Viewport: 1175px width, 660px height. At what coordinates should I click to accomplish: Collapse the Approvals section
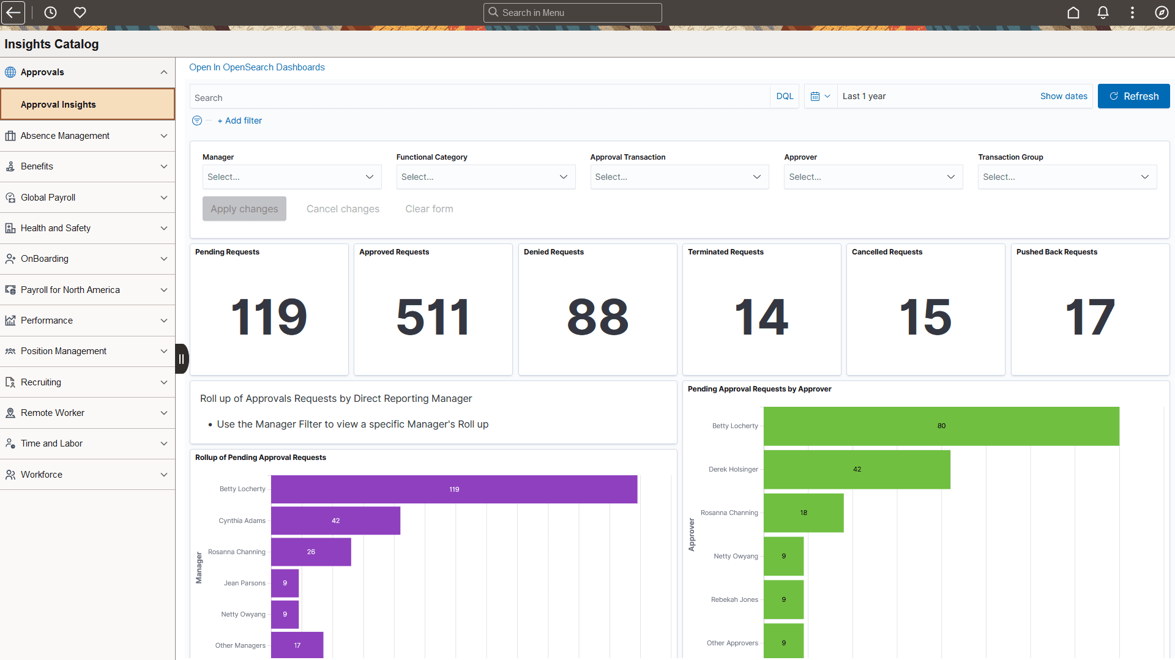[x=163, y=72]
